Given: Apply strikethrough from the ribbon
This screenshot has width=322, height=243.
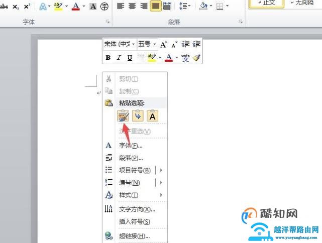Looking at the screenshot, I should tap(4, 7).
